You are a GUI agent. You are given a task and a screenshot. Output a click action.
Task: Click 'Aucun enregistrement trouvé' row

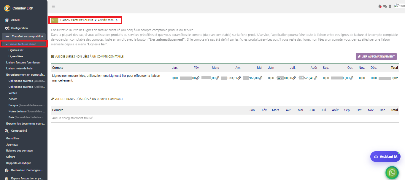click(x=225, y=118)
